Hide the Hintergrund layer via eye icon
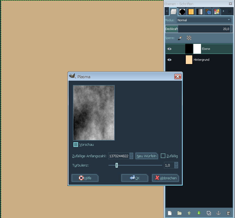This screenshot has width=235, height=218. click(169, 60)
